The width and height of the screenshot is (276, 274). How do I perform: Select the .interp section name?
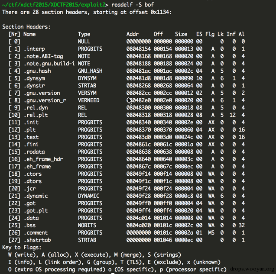(34, 49)
